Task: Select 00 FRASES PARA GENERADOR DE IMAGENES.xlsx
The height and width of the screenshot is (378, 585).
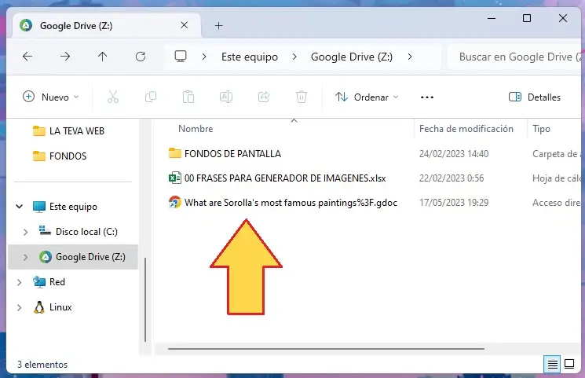Action: tap(285, 178)
